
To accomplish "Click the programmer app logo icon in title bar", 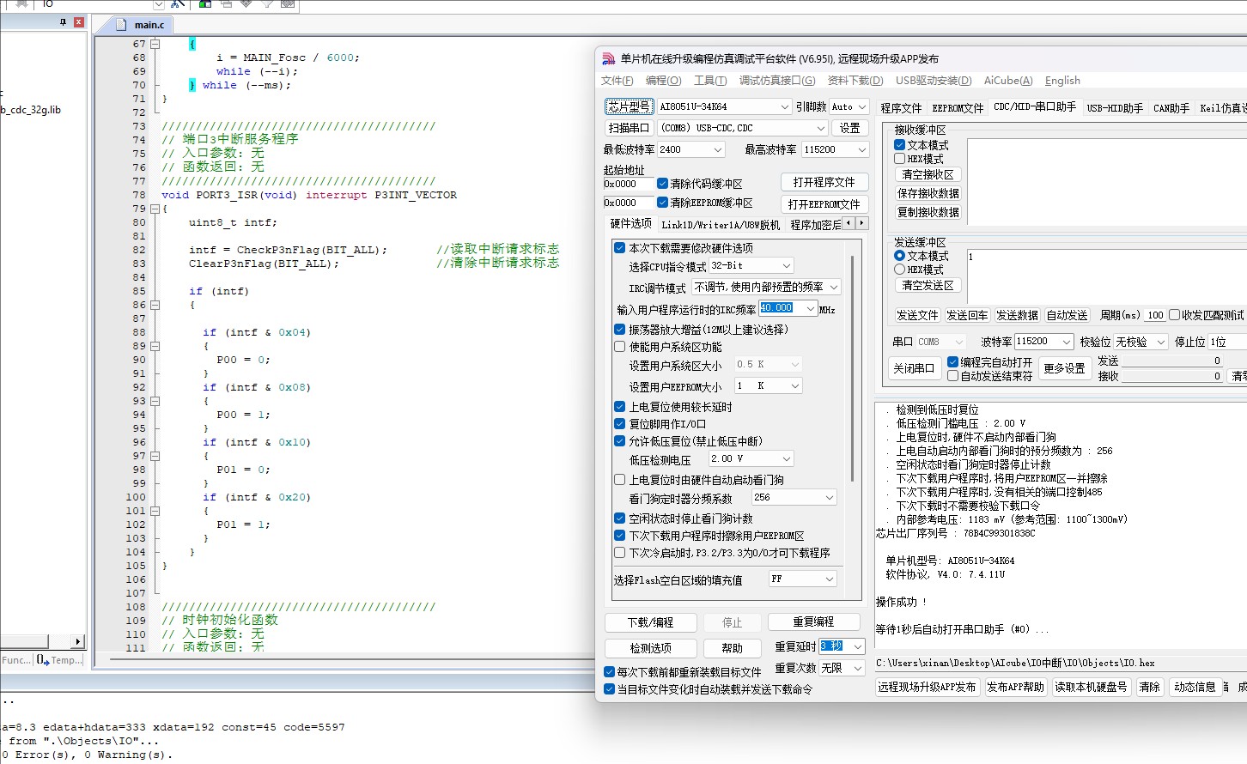I will tap(608, 59).
